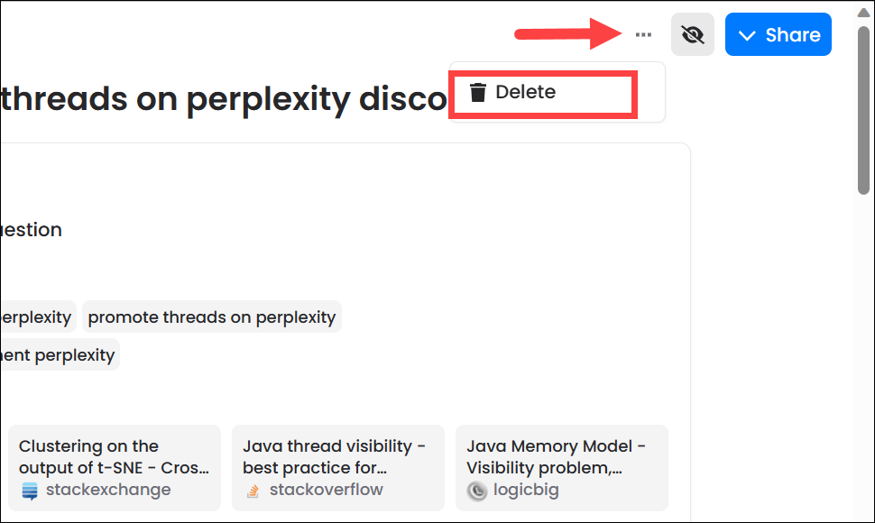The height and width of the screenshot is (523, 875).
Task: Select the 'promote threads on perplexity' tag
Action: click(212, 317)
